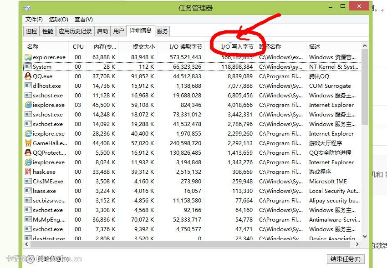Viewport: 387px width, 268px height.
Task: Collapse to 简略信息(D) view arrow
Action: [x=31, y=258]
